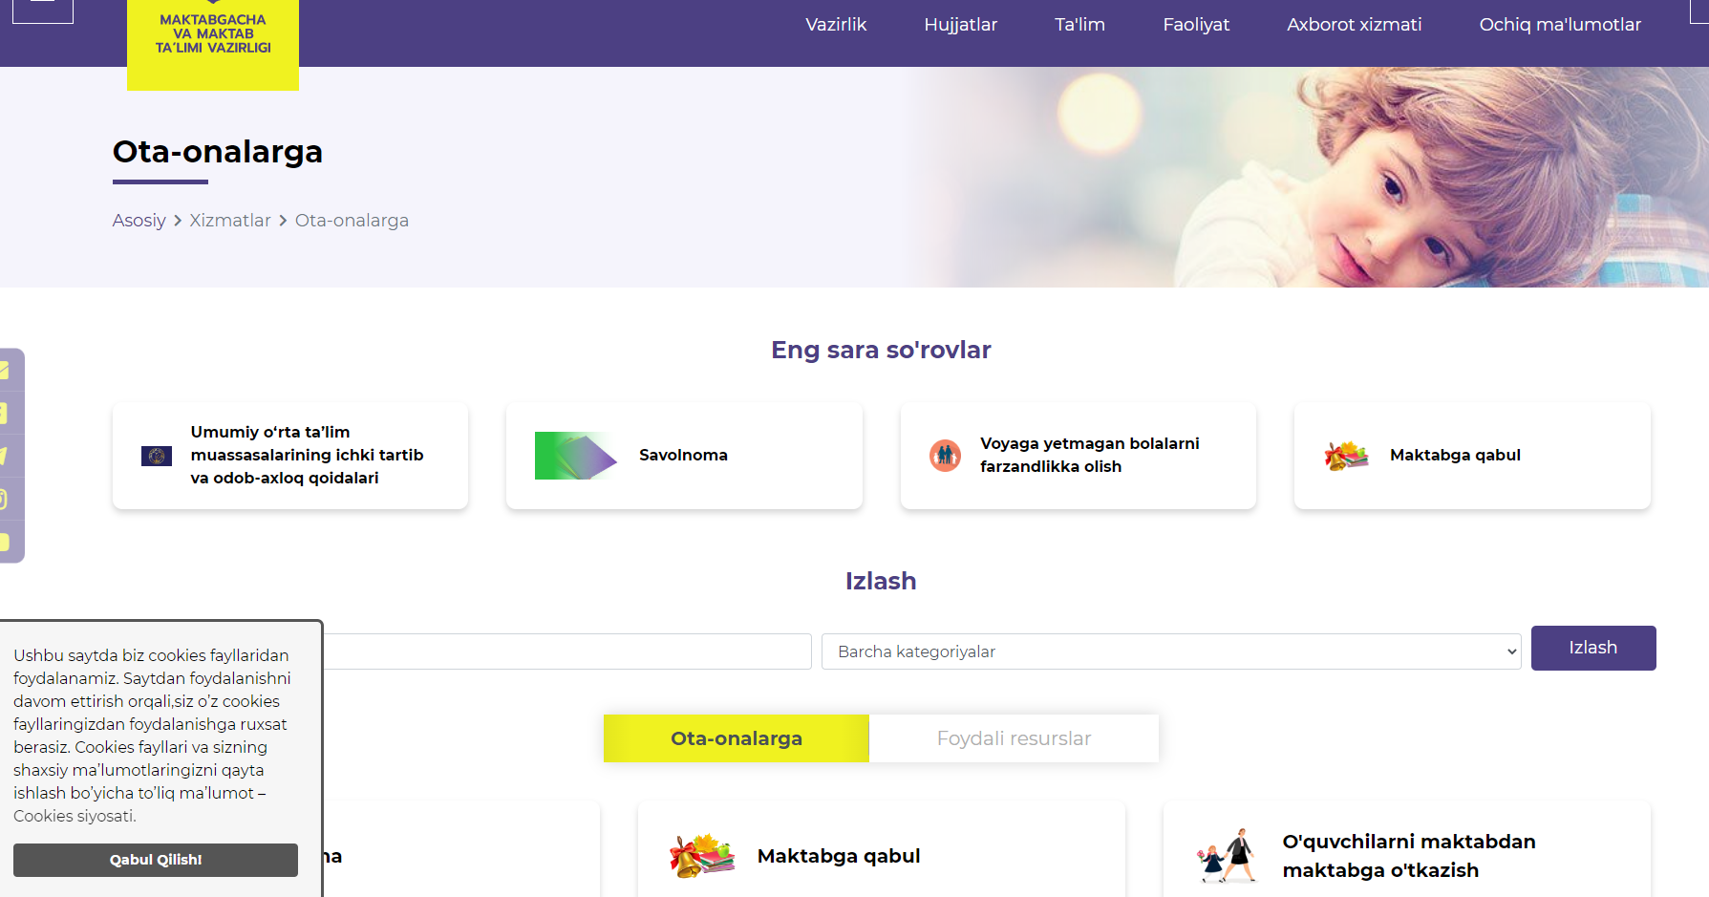Viewport: 1709px width, 897px height.
Task: Open the Vazirlik menu
Action: (836, 25)
